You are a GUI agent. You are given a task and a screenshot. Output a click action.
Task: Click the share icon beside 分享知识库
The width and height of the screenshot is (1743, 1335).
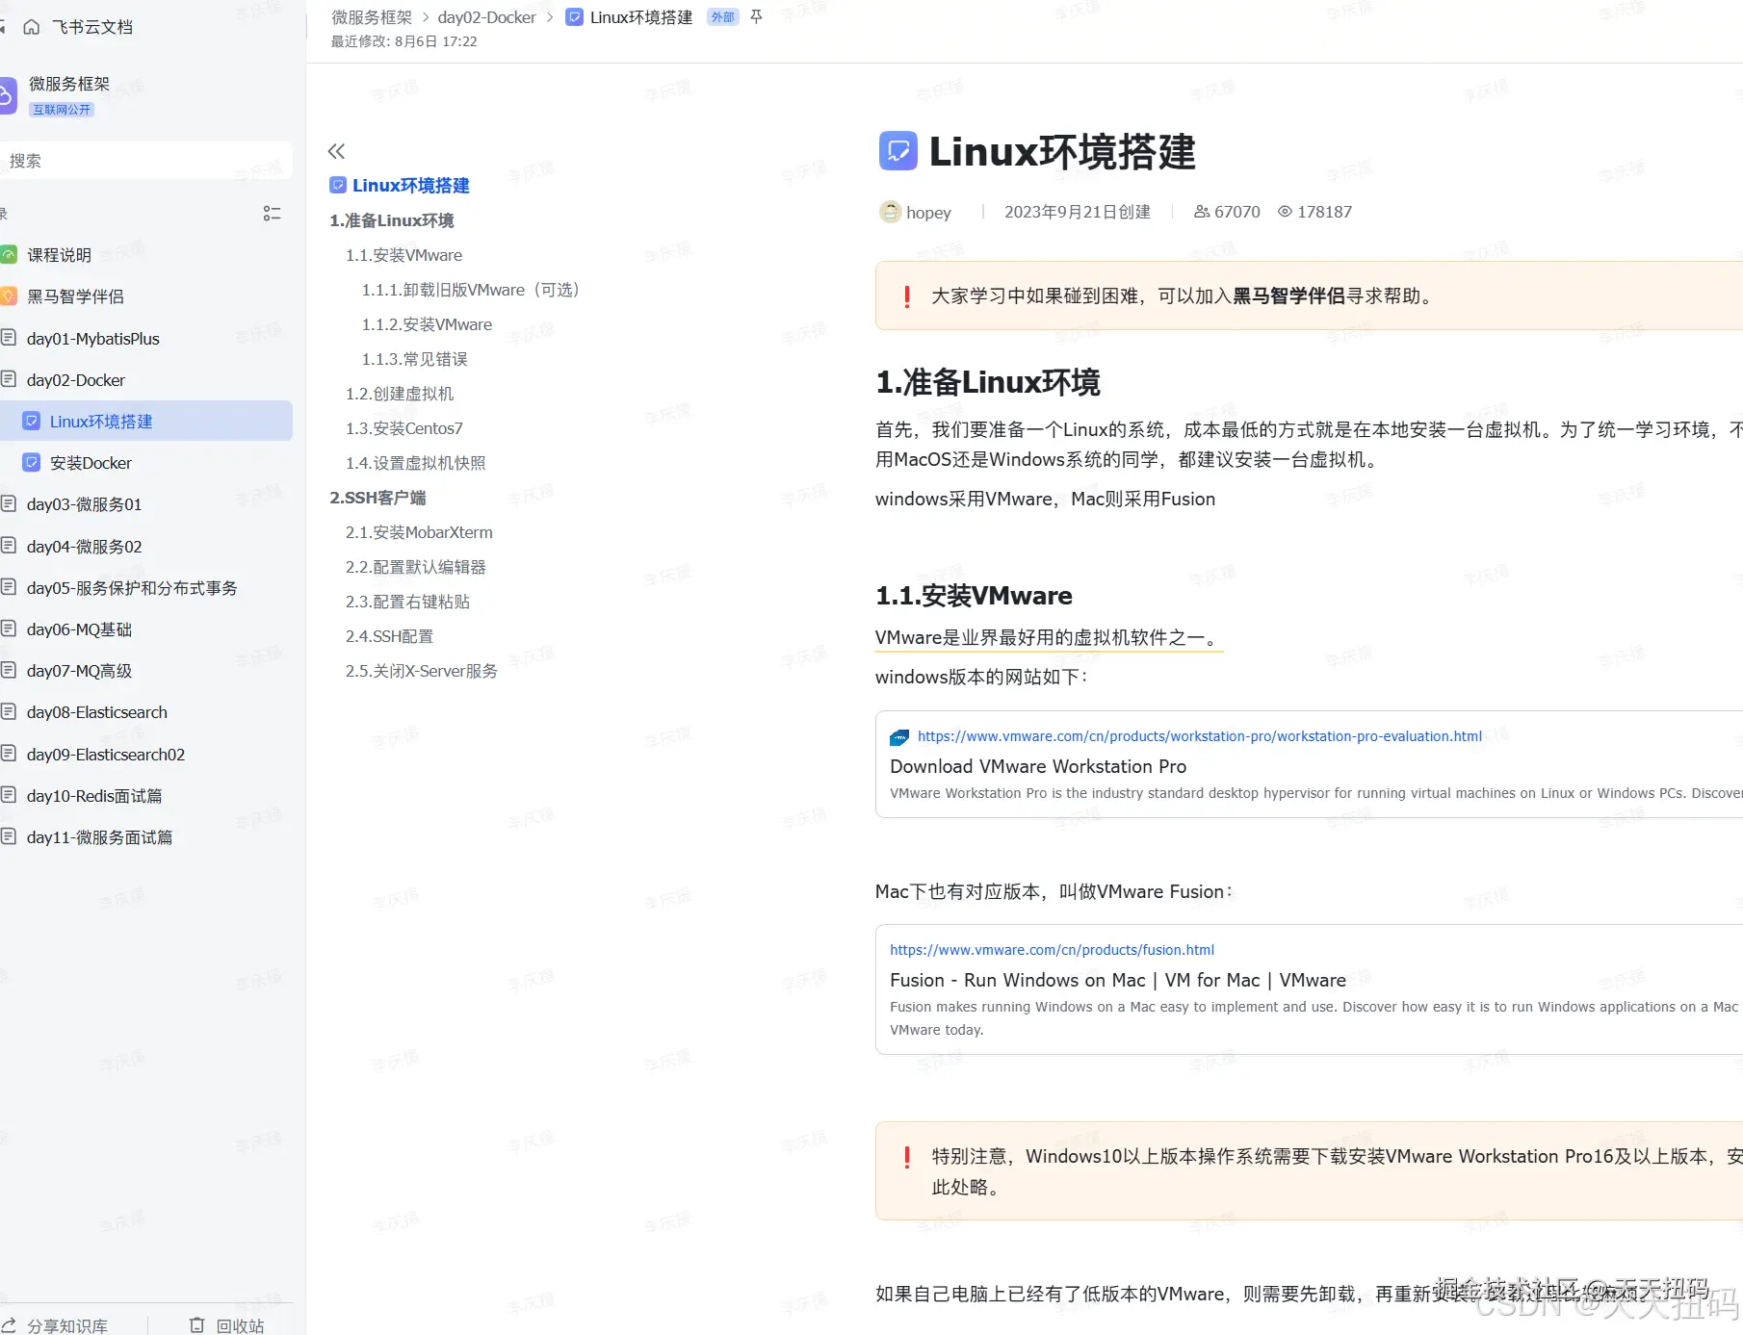click(9, 1325)
